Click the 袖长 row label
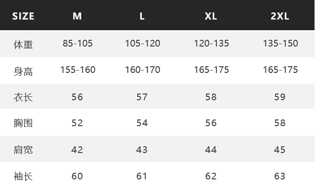The image size is (315, 189). [23, 177]
